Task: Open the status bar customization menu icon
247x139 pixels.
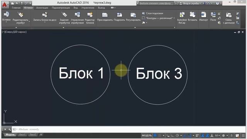Action: [x=243, y=136]
